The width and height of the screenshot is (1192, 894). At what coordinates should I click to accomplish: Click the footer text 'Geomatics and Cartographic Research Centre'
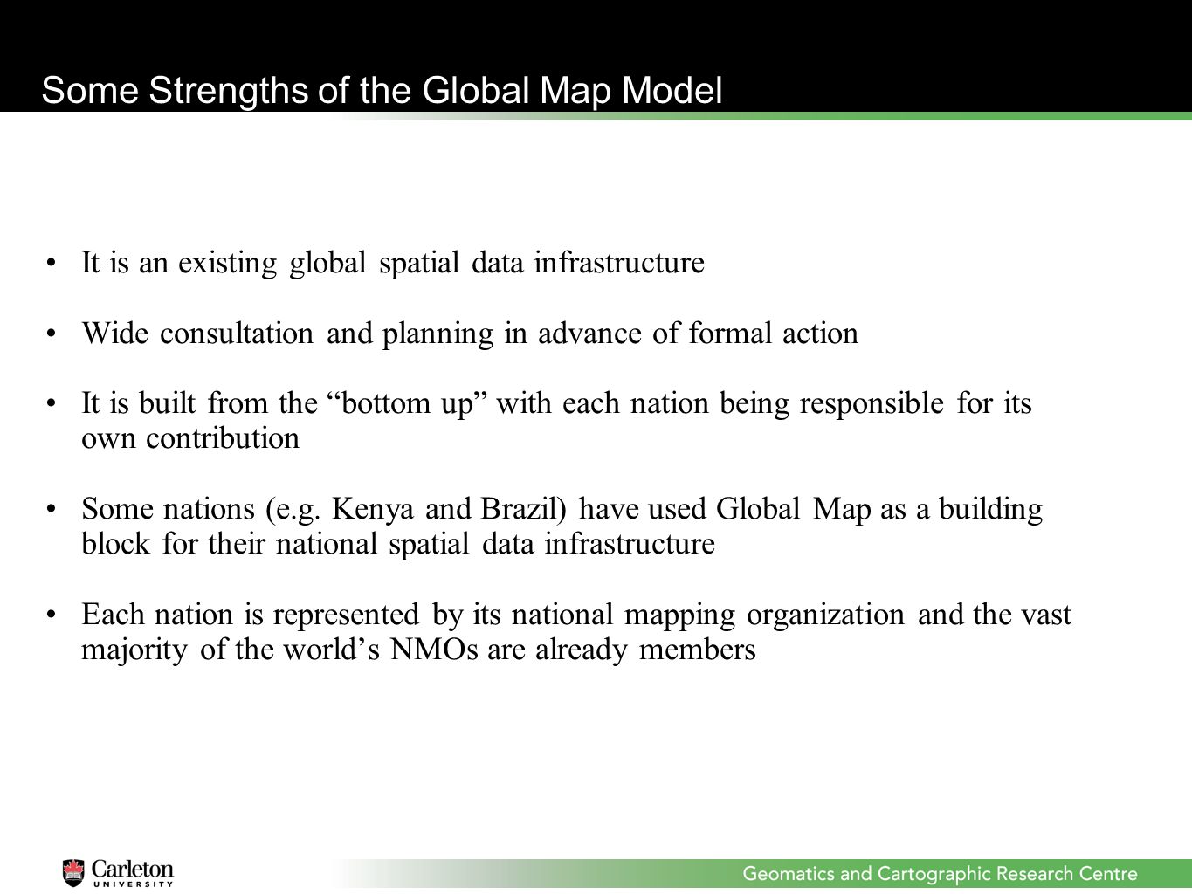(x=941, y=873)
